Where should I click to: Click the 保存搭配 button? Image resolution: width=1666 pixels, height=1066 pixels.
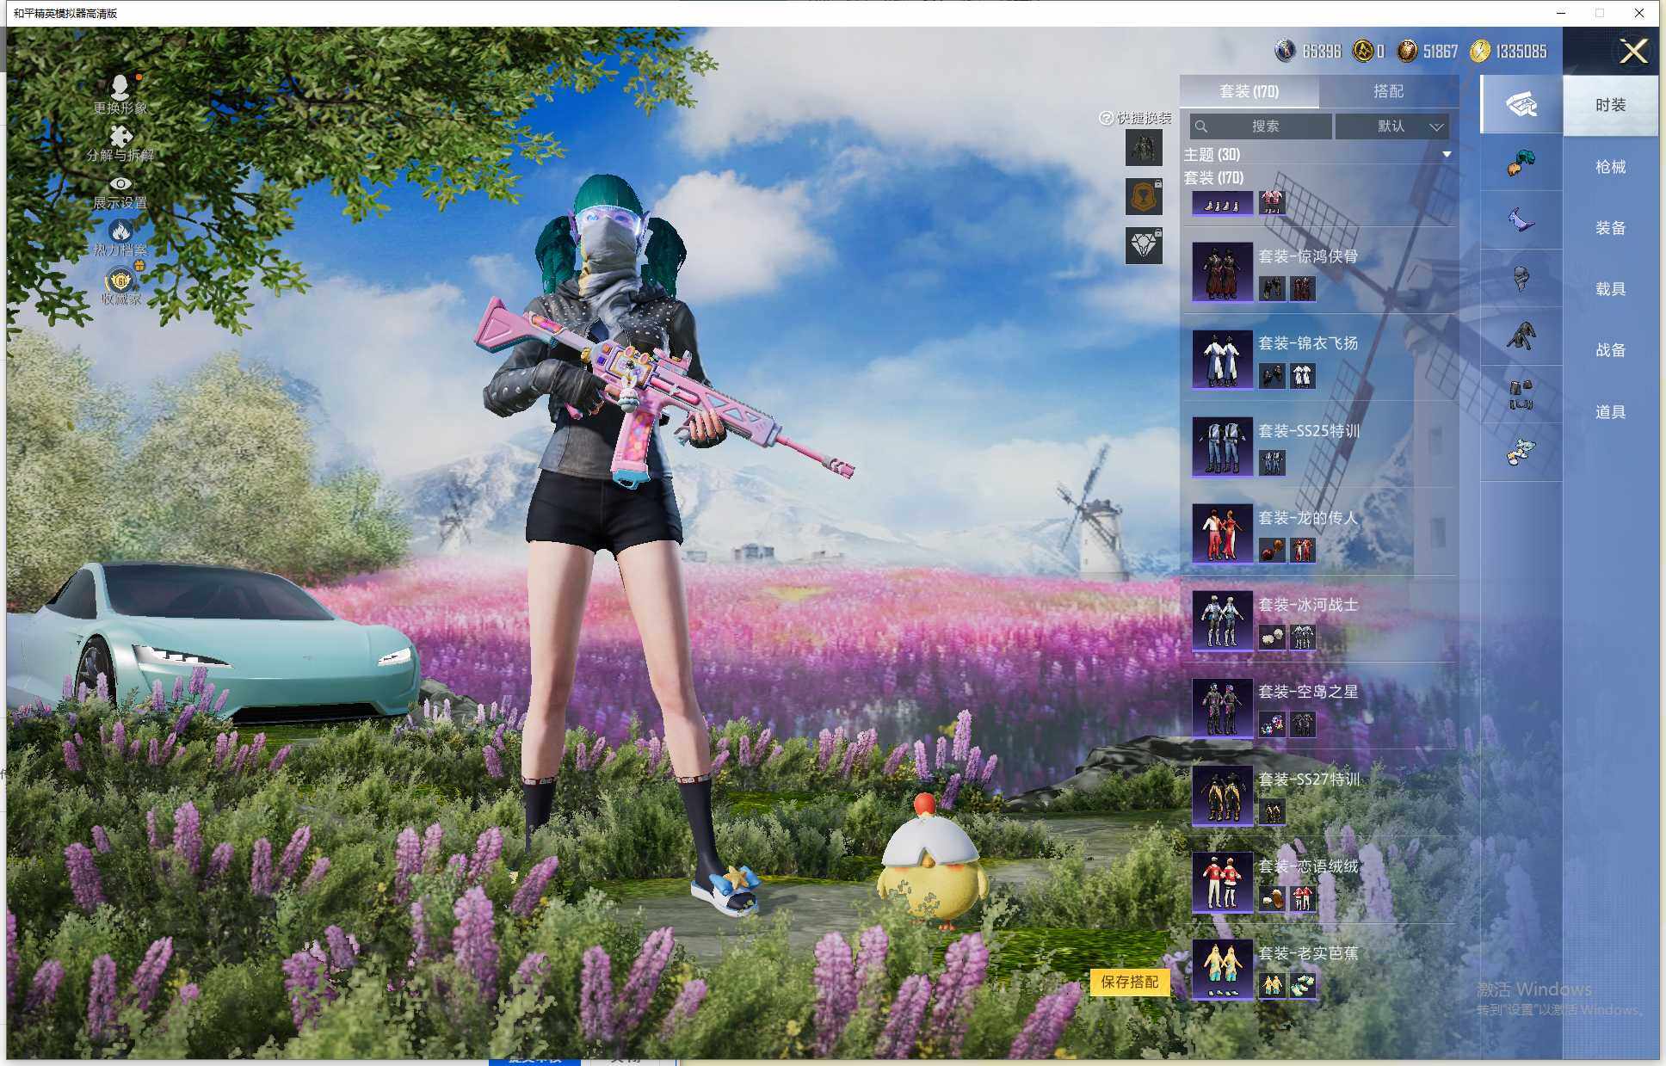(x=1129, y=982)
